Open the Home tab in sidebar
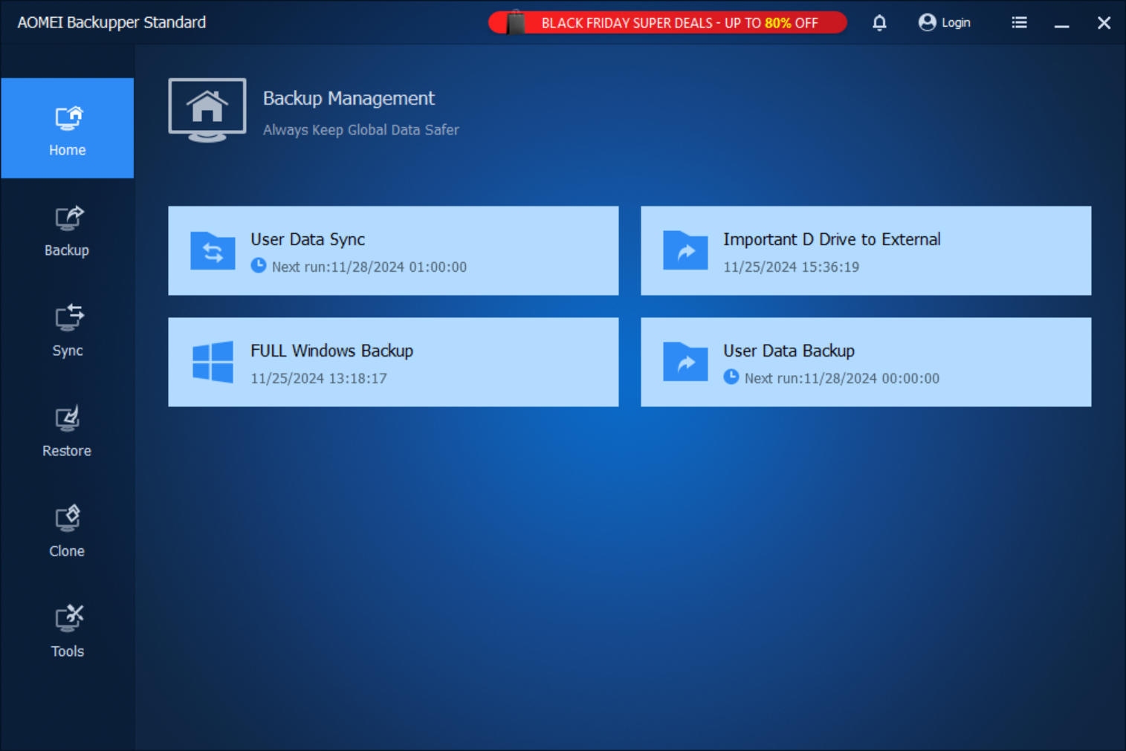 click(x=67, y=128)
